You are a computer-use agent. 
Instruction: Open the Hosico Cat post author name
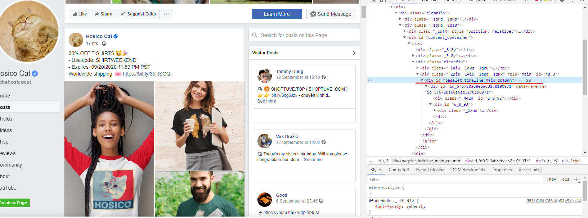pos(99,36)
